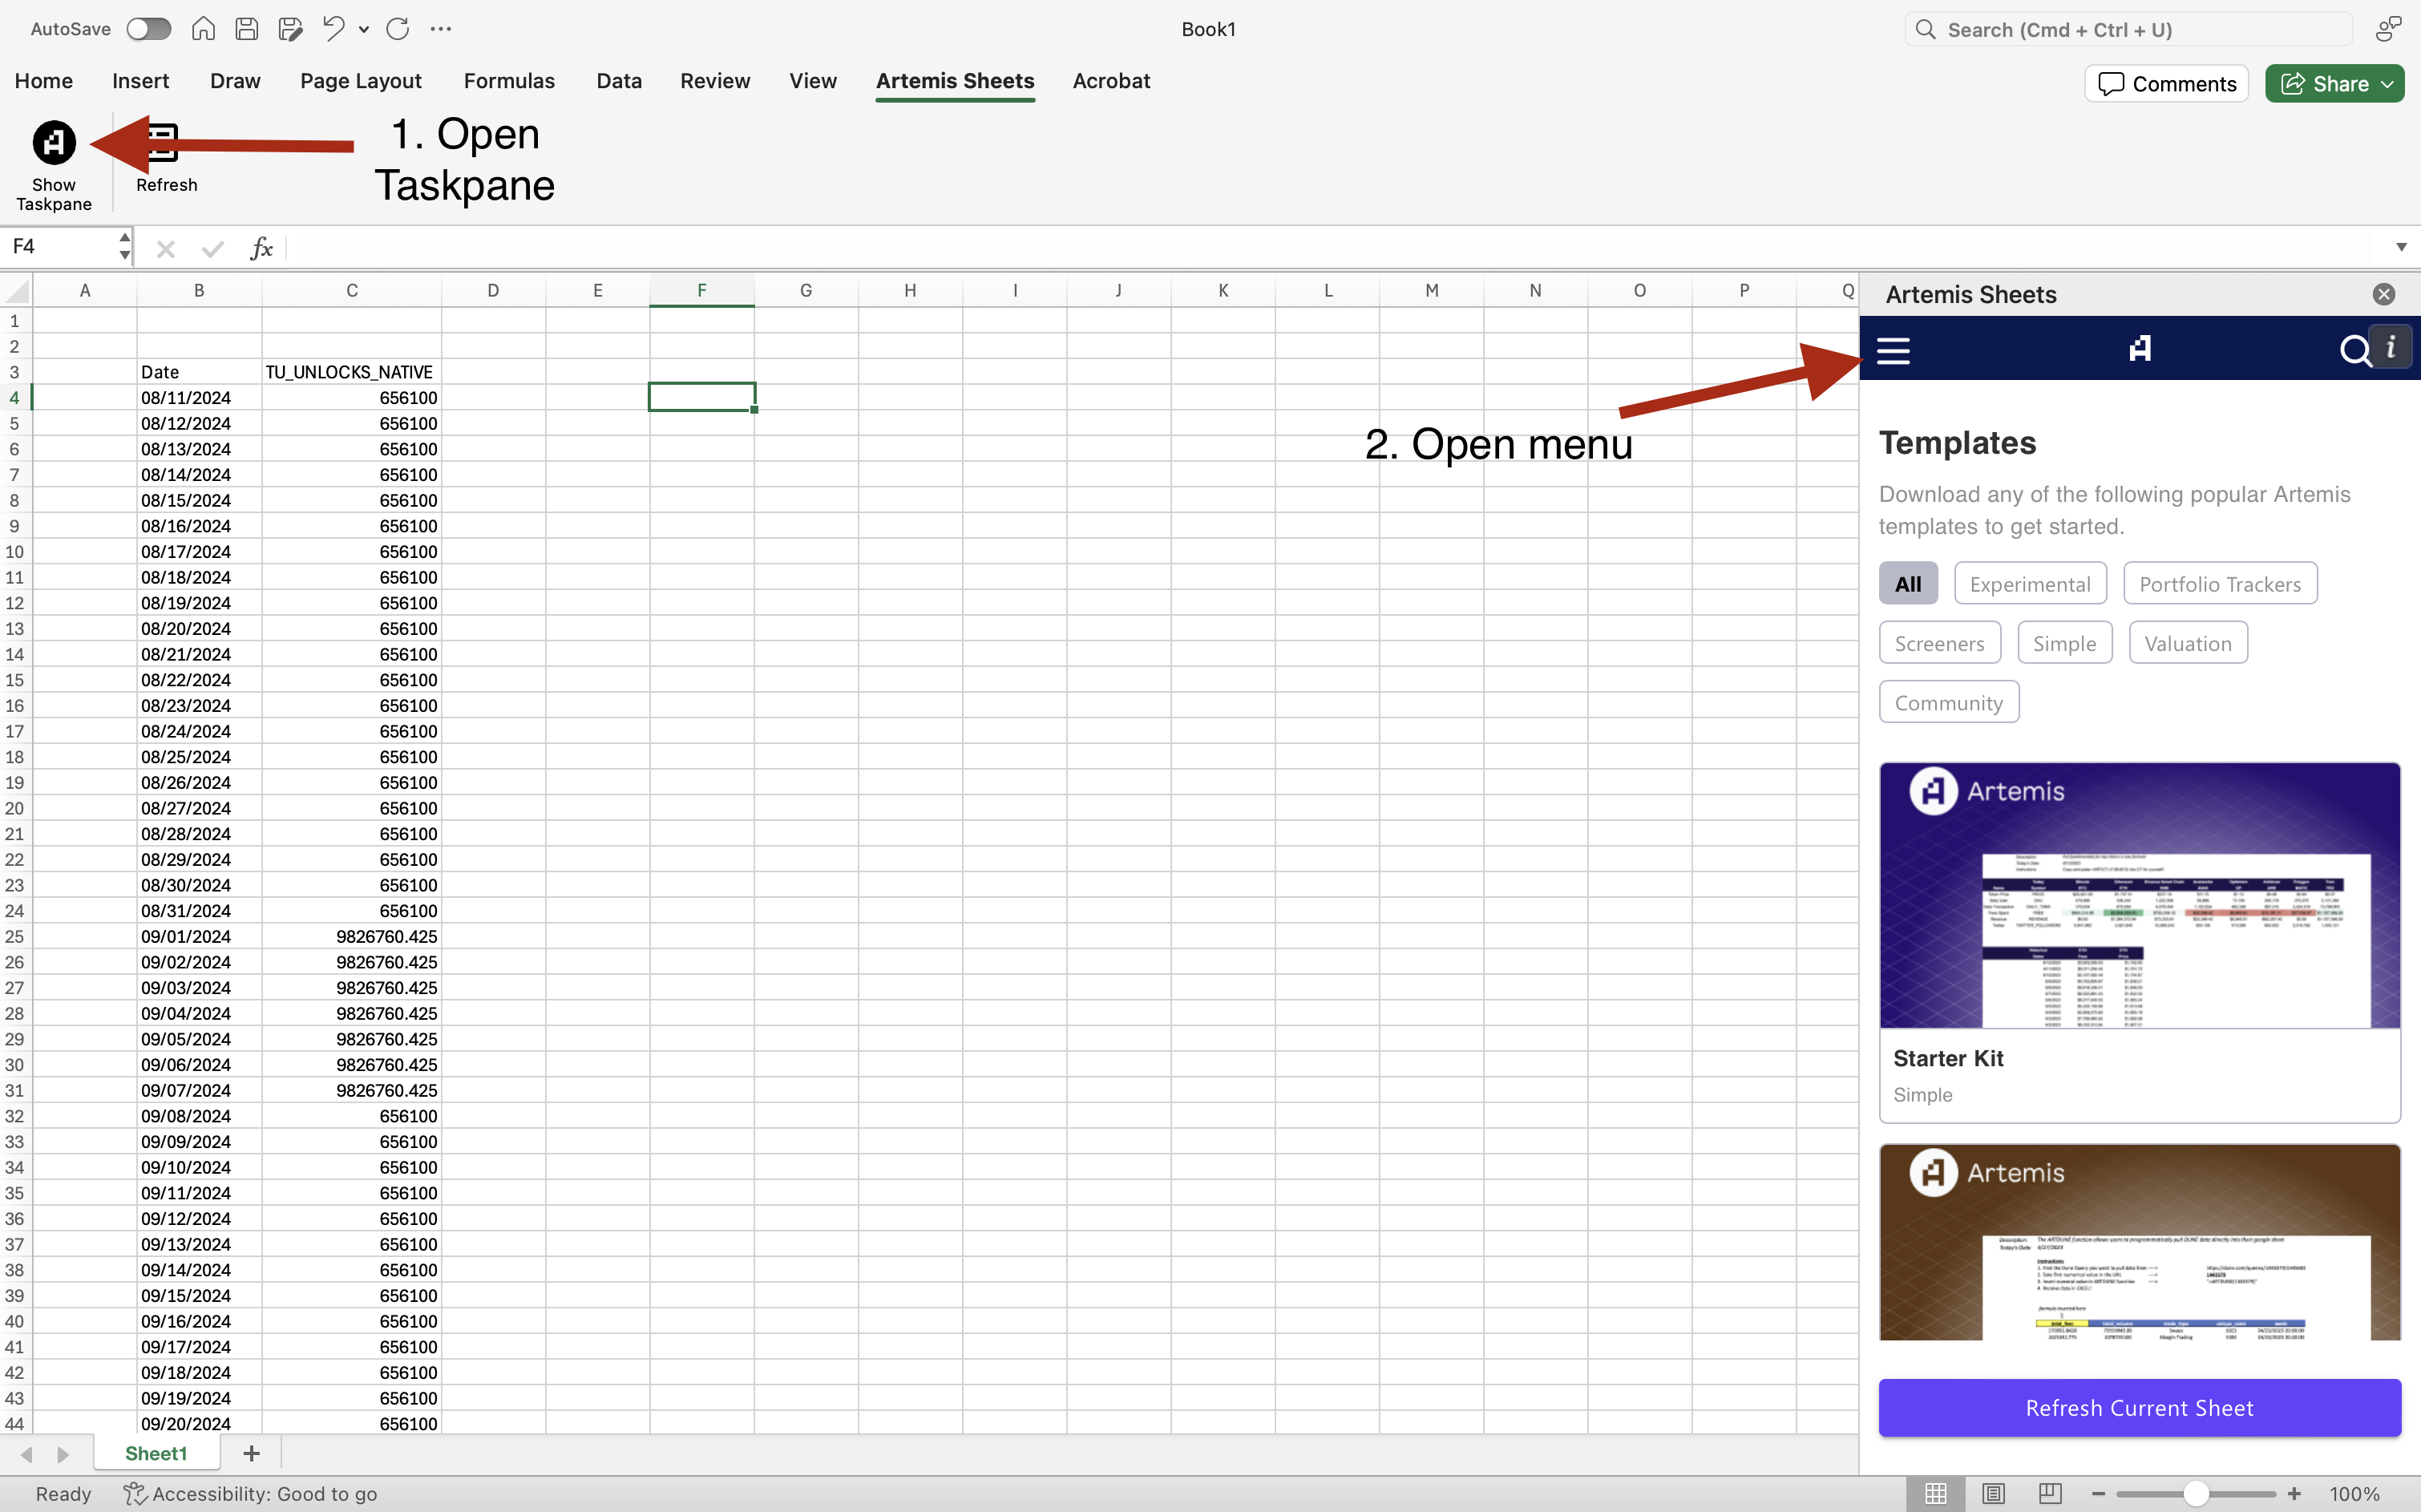The width and height of the screenshot is (2421, 1512).
Task: Switch to the View ribbon tab
Action: coord(813,81)
